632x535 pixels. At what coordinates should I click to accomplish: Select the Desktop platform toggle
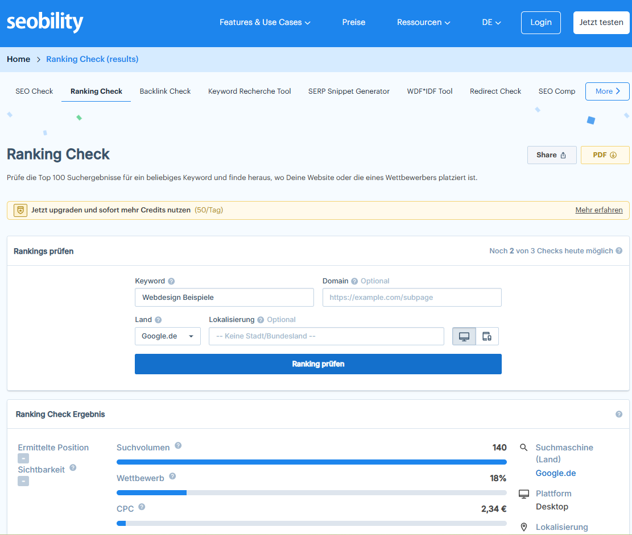click(464, 336)
